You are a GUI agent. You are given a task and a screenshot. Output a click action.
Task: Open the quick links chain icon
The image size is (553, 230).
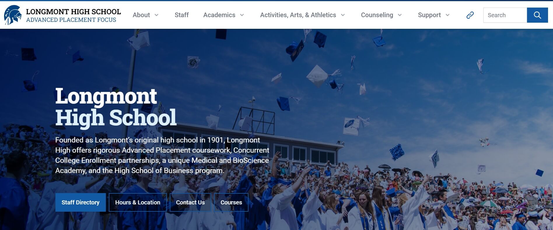pyautogui.click(x=470, y=15)
